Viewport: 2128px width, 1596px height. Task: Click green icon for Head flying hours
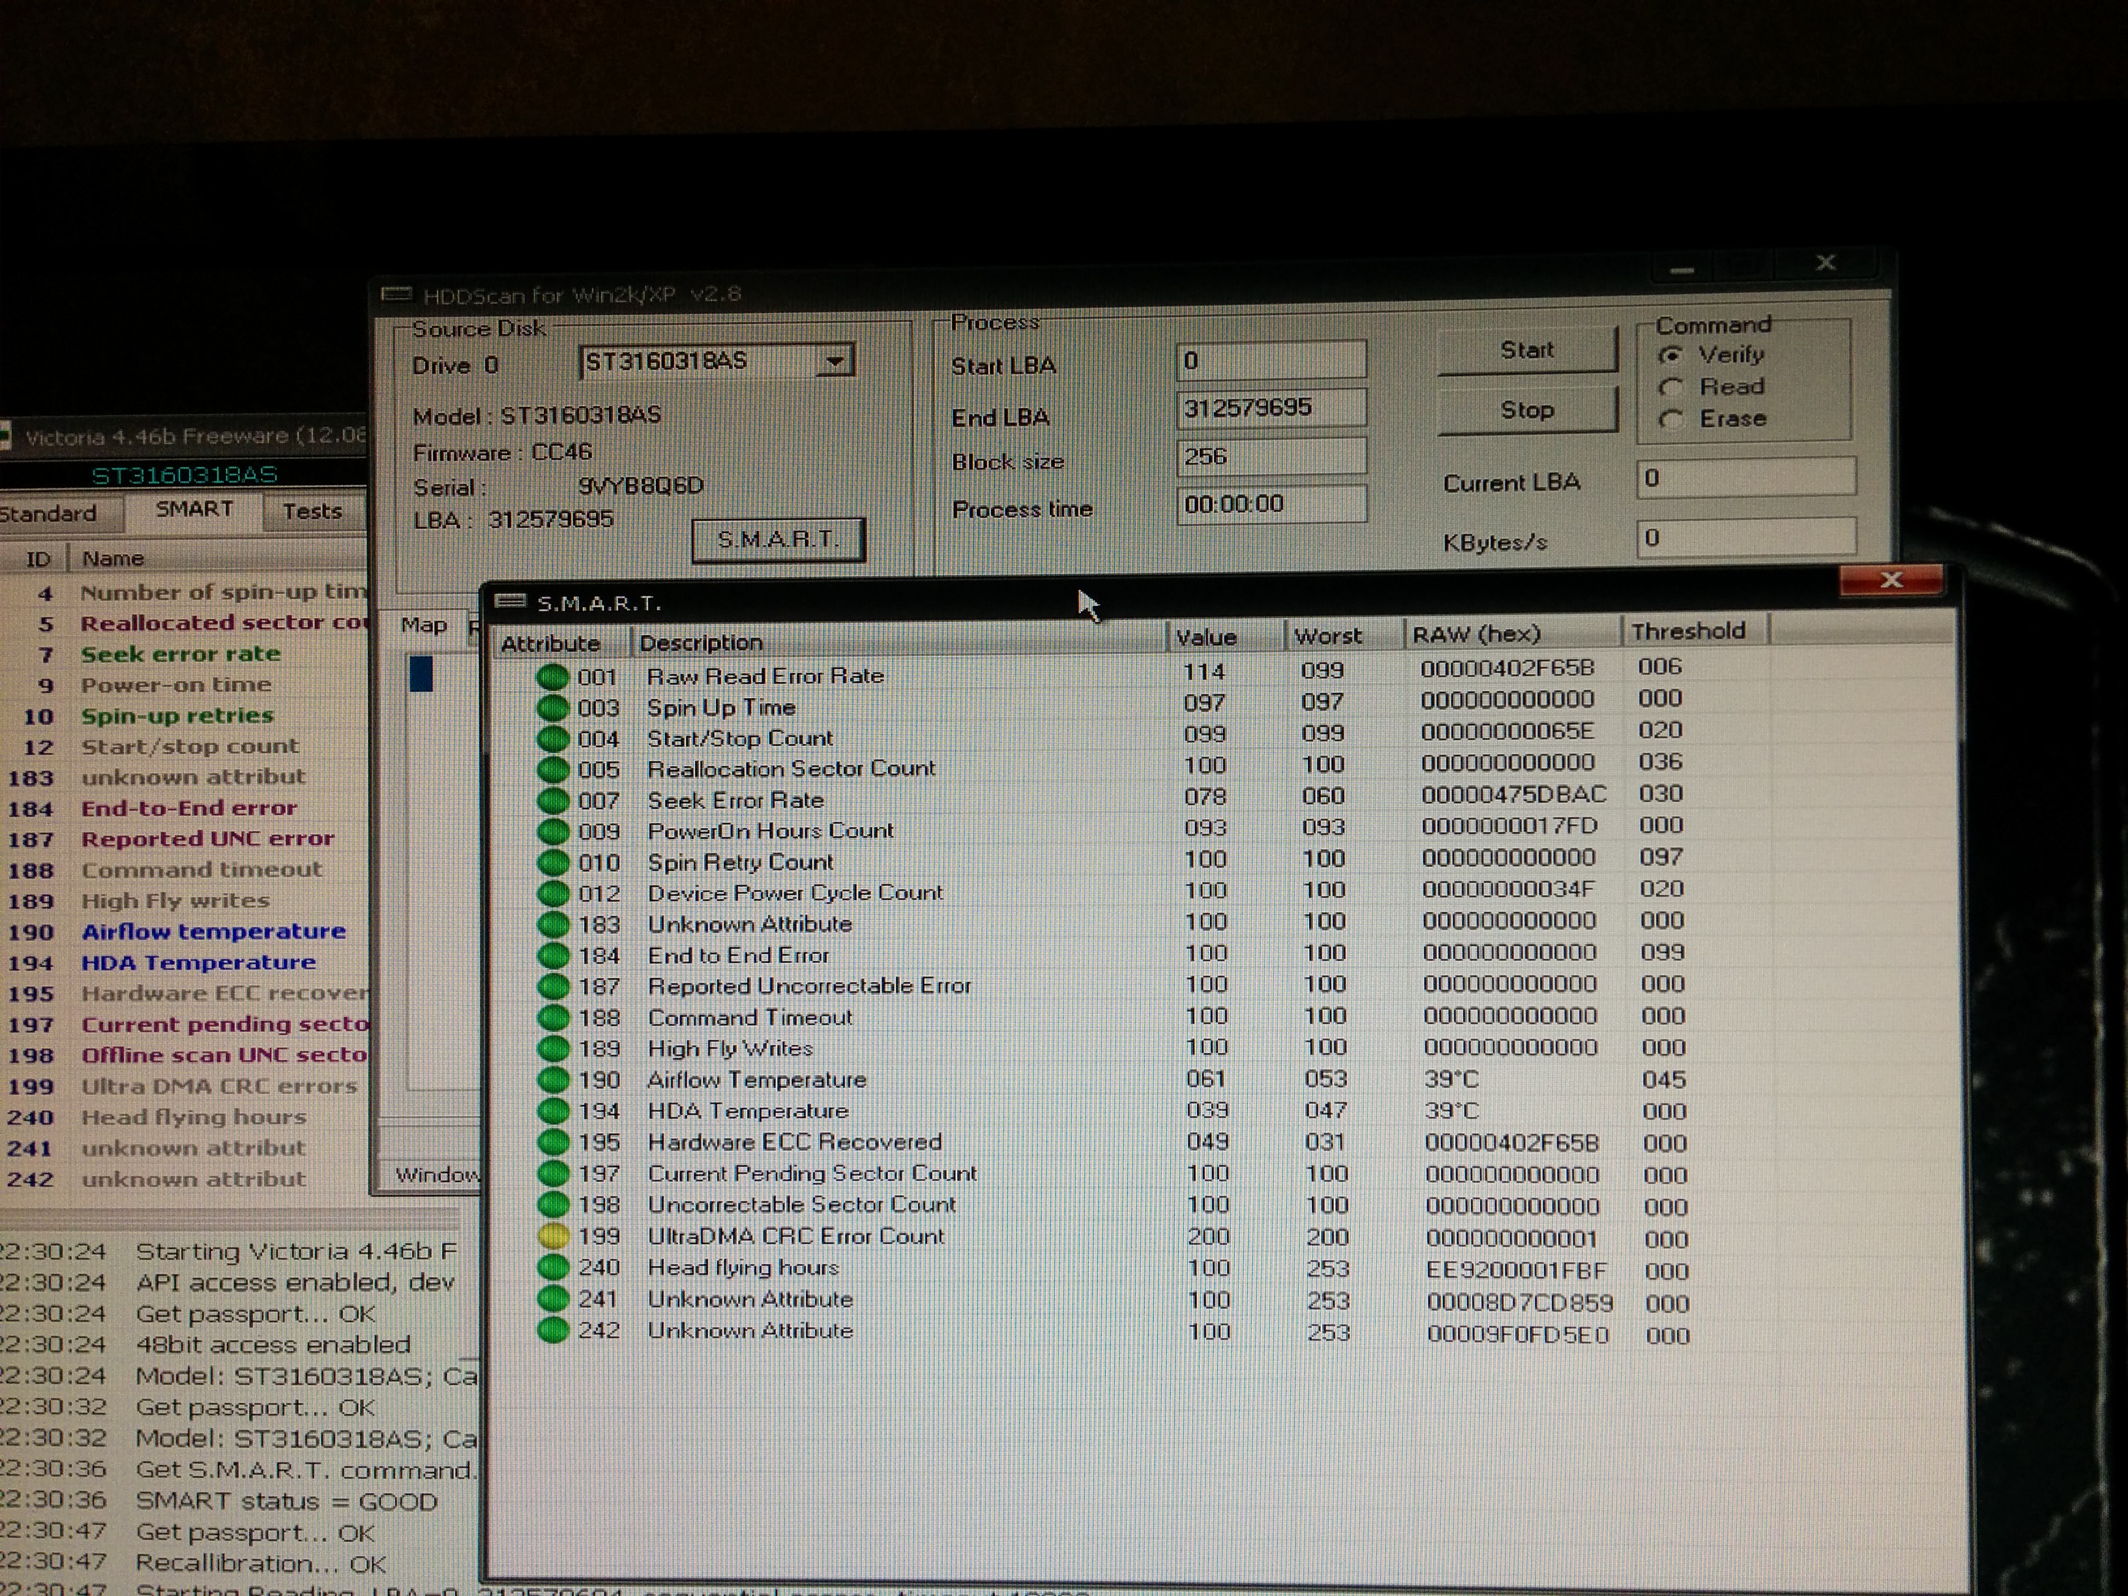(x=553, y=1268)
